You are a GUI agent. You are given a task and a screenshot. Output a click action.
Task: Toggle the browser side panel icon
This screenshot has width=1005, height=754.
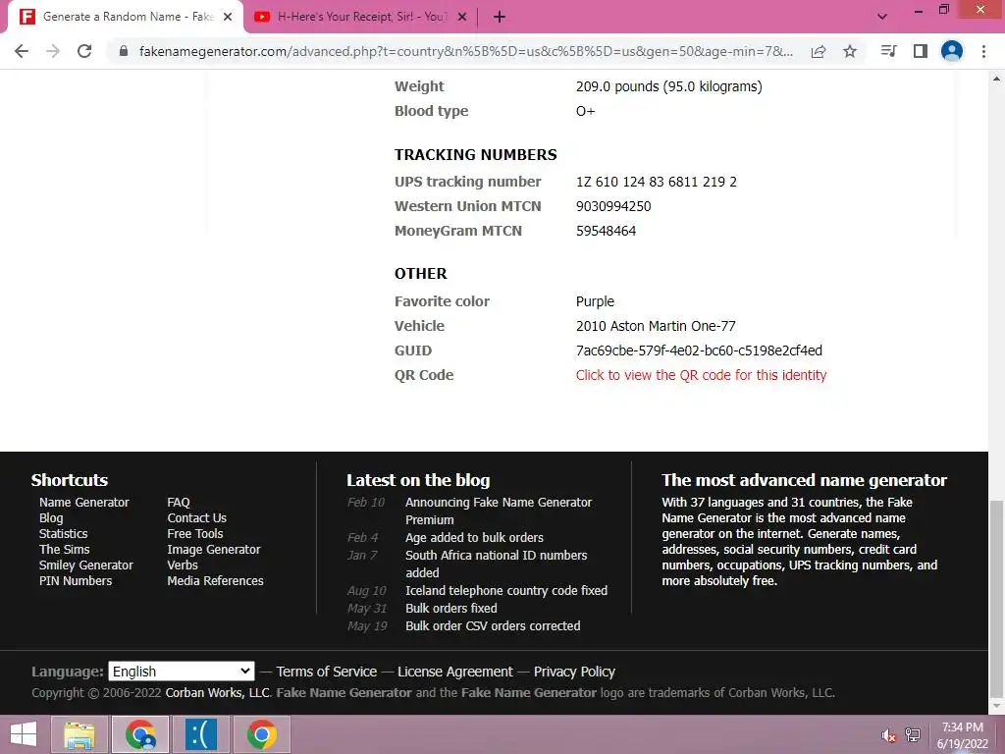[921, 51]
